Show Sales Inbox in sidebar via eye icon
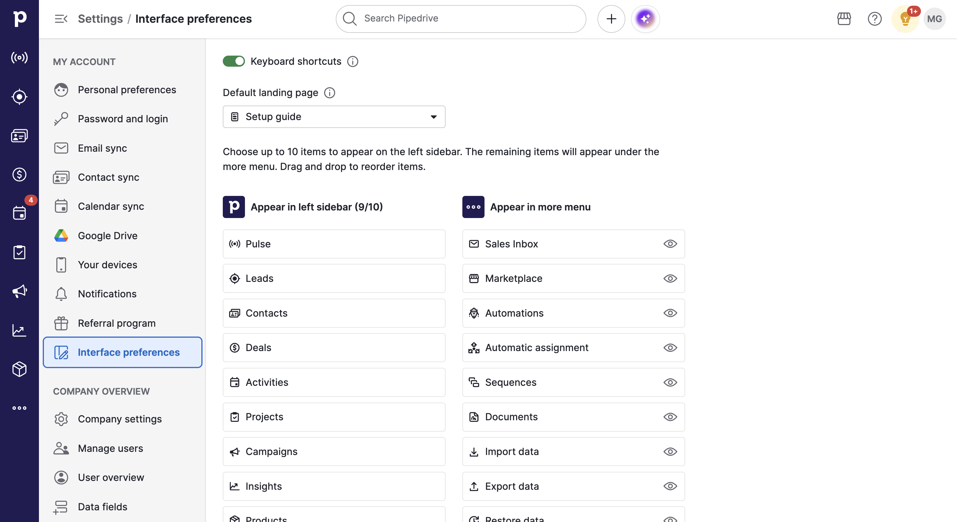The image size is (957, 522). click(x=670, y=244)
